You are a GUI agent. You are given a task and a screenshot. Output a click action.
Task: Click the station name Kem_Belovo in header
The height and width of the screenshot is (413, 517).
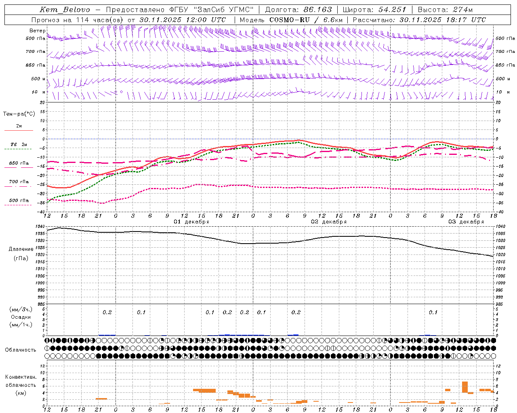point(65,10)
